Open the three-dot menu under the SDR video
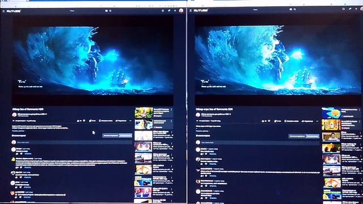This screenshot has width=363, height=204. point(317,121)
